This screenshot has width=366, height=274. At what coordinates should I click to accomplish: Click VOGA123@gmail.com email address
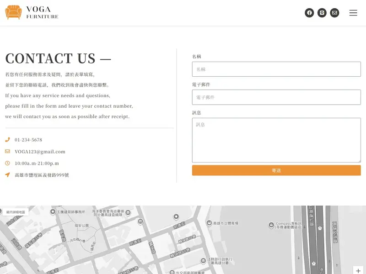[40, 152]
